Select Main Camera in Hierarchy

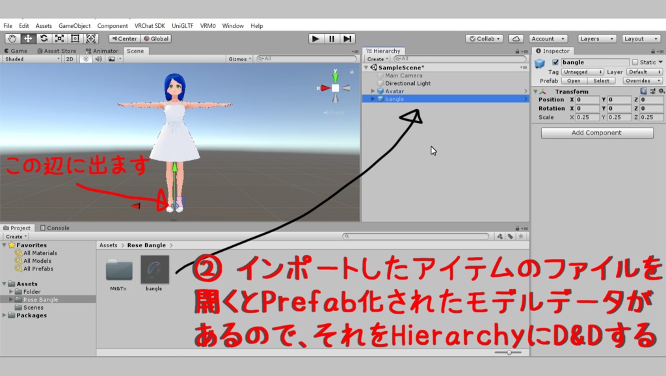[x=403, y=75]
